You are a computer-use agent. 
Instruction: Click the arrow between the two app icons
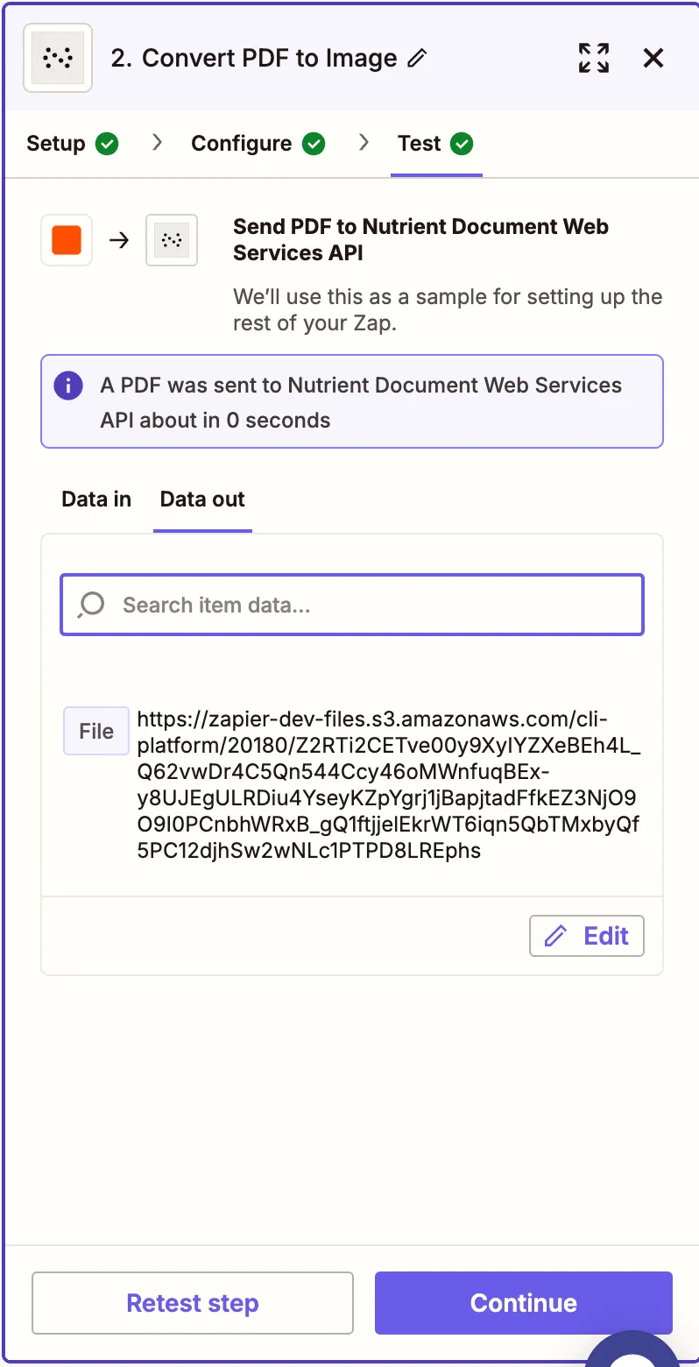point(119,239)
